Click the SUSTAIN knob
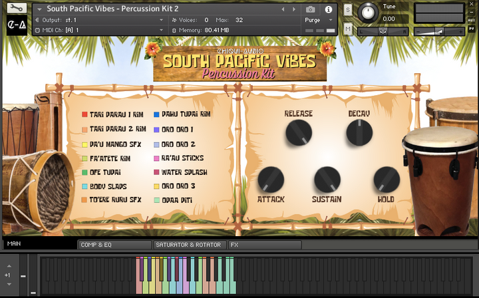This screenshot has height=298, width=479. click(x=327, y=180)
